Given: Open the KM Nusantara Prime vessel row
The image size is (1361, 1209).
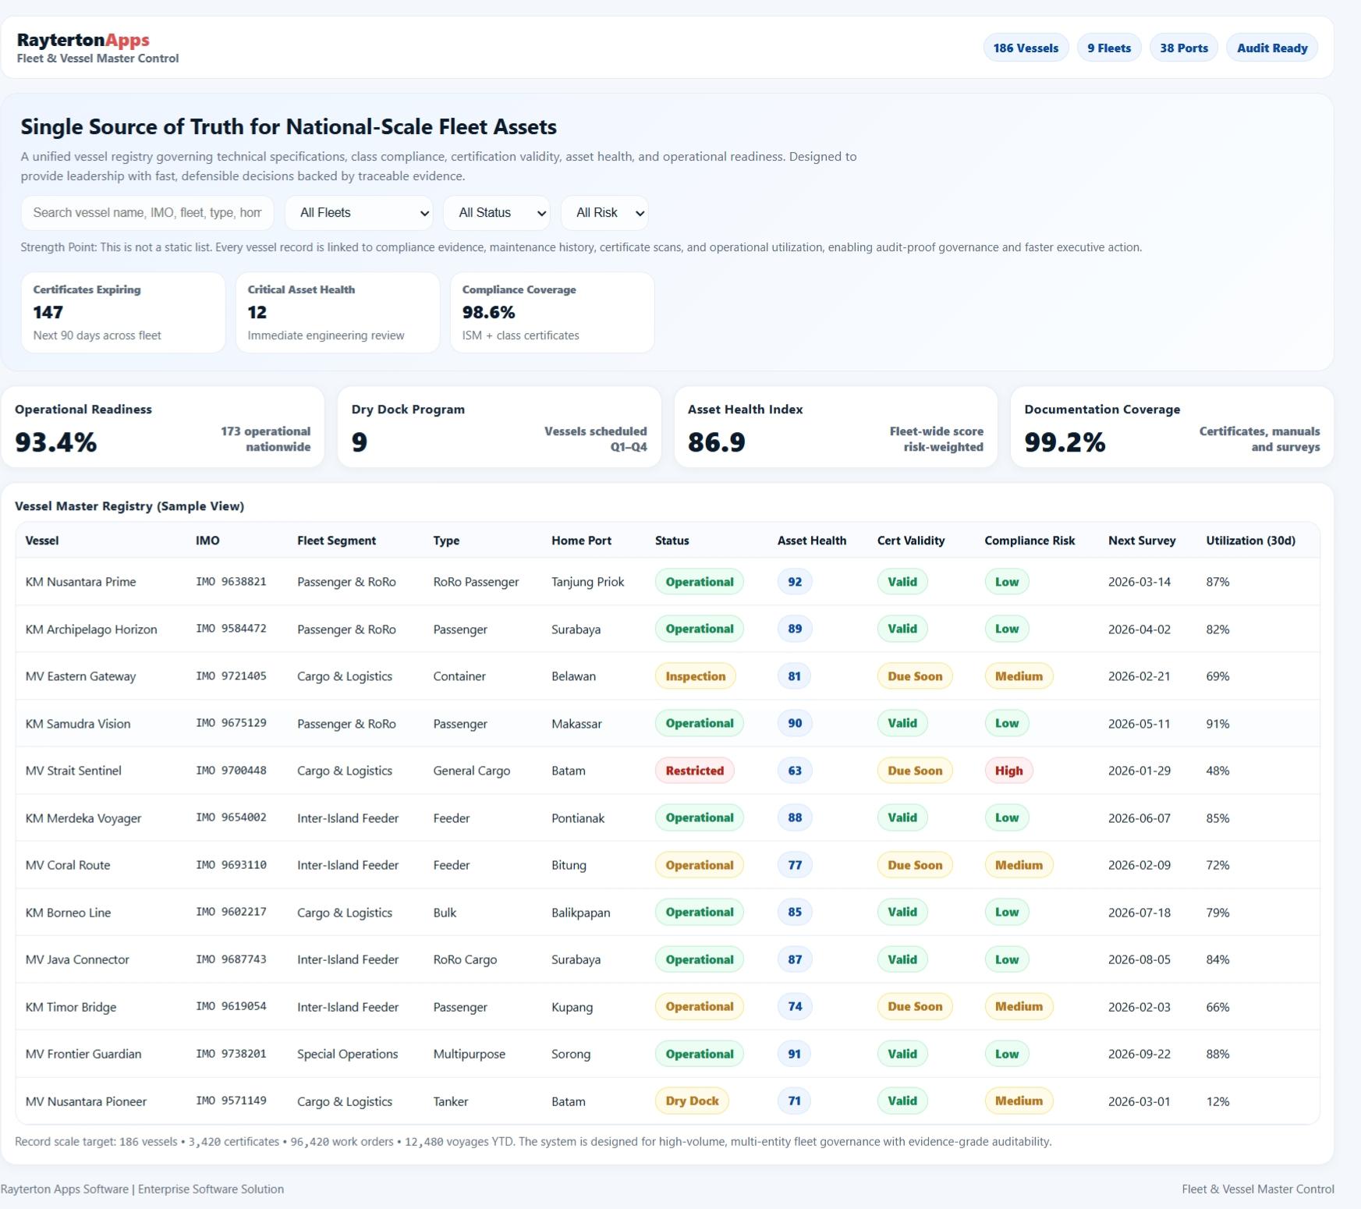Looking at the screenshot, I should pyautogui.click(x=80, y=581).
